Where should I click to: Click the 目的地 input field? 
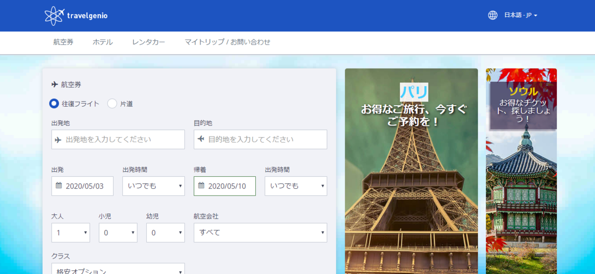(x=260, y=139)
